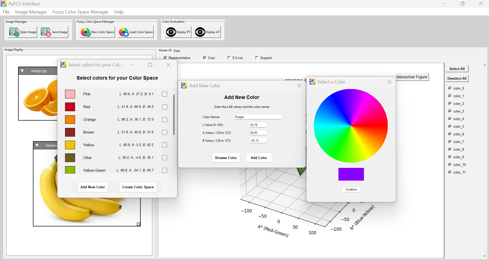Uncheck the color_5 checkbox
489x261 pixels.
click(450, 126)
